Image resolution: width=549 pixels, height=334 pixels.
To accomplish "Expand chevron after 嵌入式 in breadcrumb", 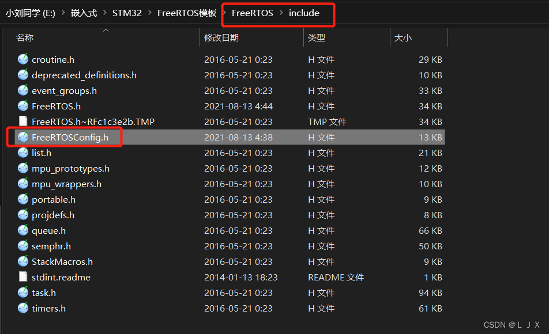I will click(x=105, y=13).
